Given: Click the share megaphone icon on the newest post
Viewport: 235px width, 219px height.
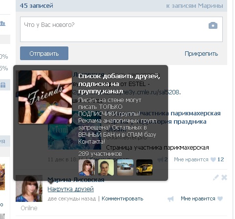Looking at the screenshot, I should [171, 199].
